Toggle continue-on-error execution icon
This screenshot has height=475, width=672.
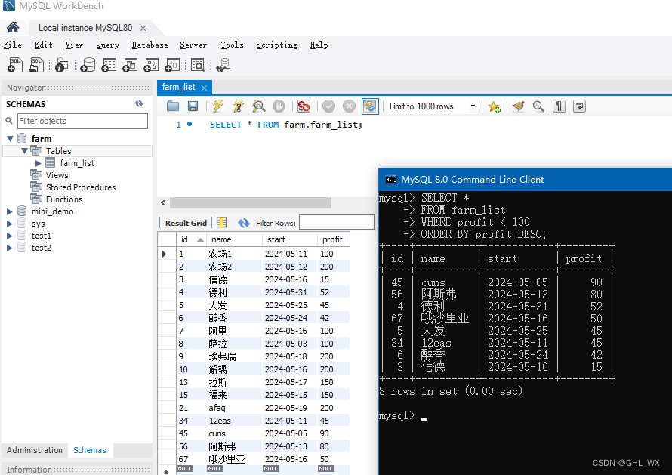coord(304,106)
